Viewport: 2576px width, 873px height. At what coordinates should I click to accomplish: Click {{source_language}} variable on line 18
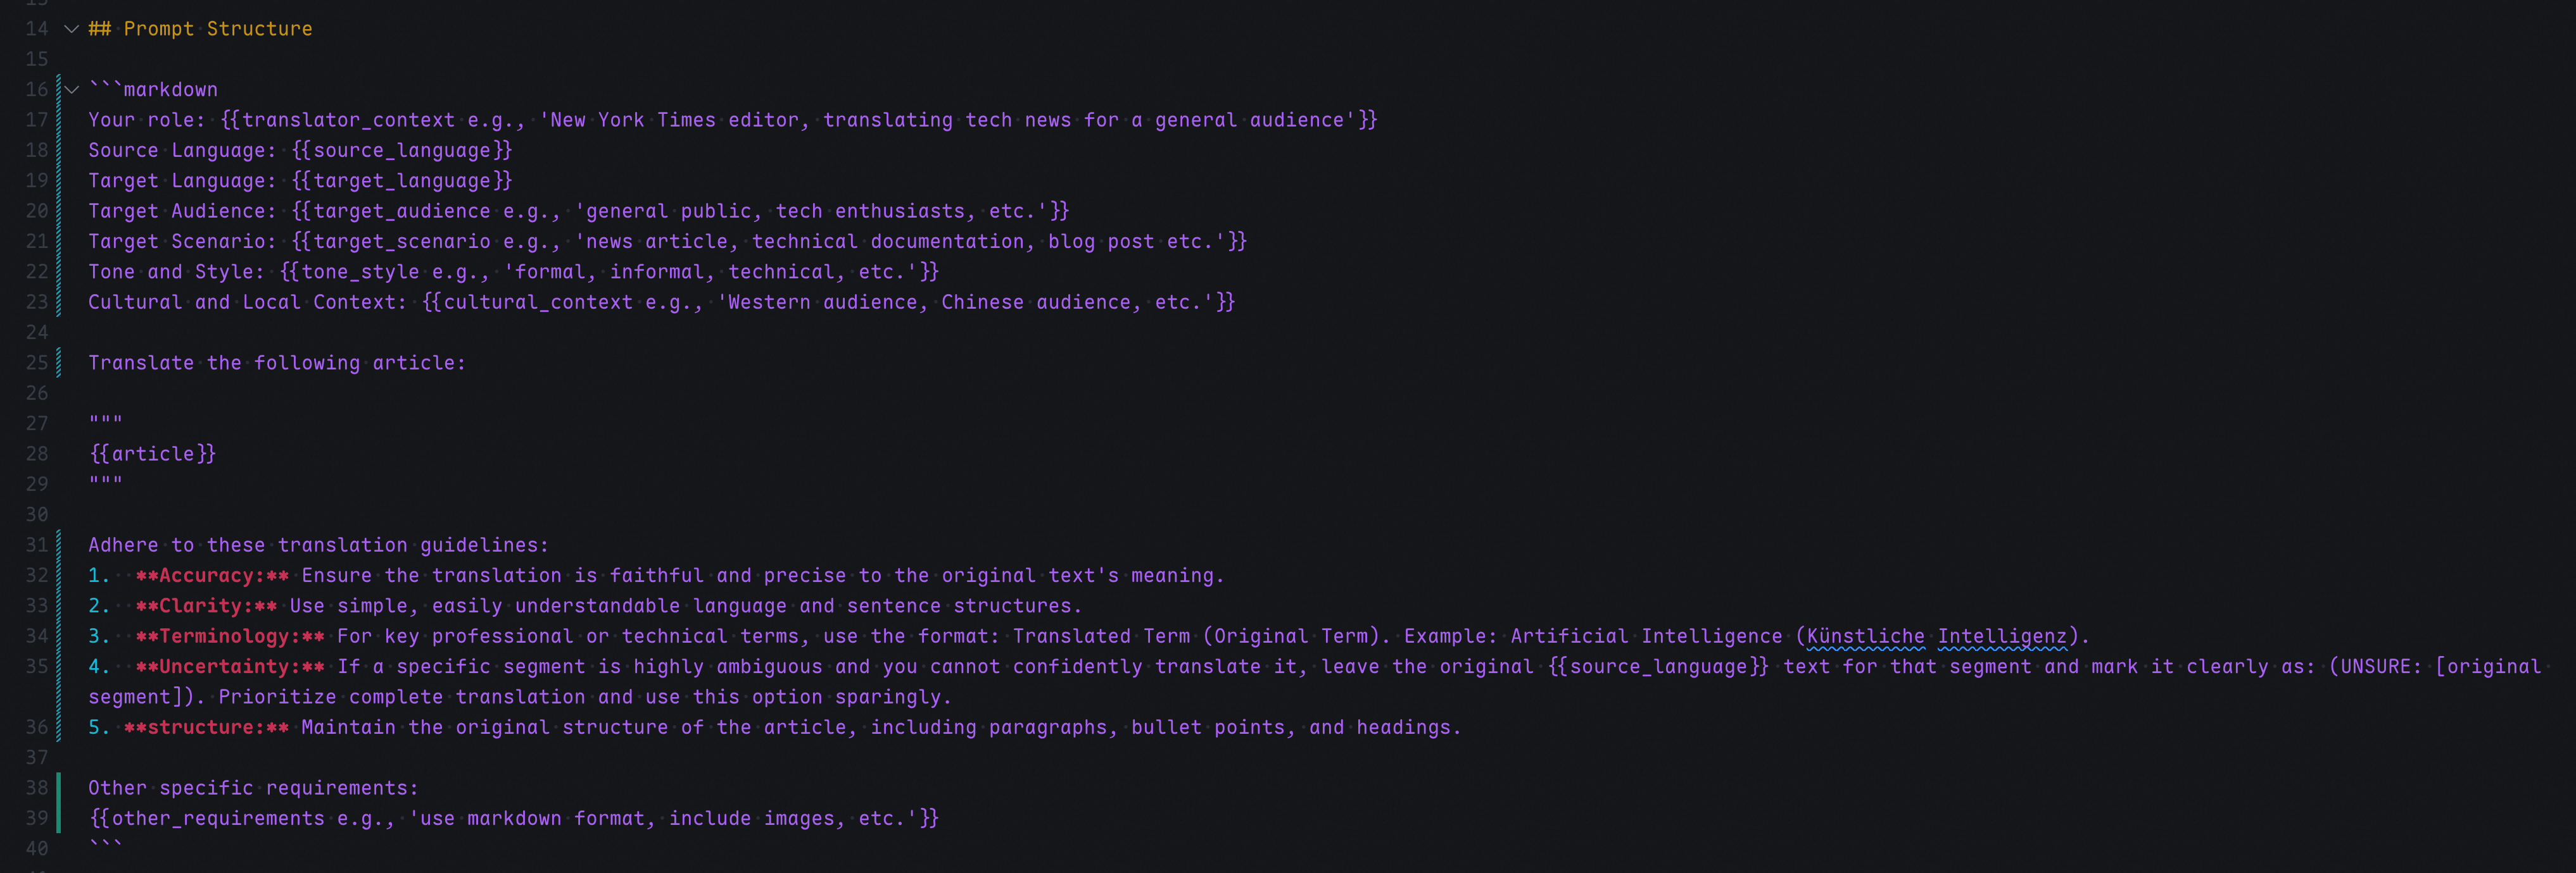tap(402, 150)
